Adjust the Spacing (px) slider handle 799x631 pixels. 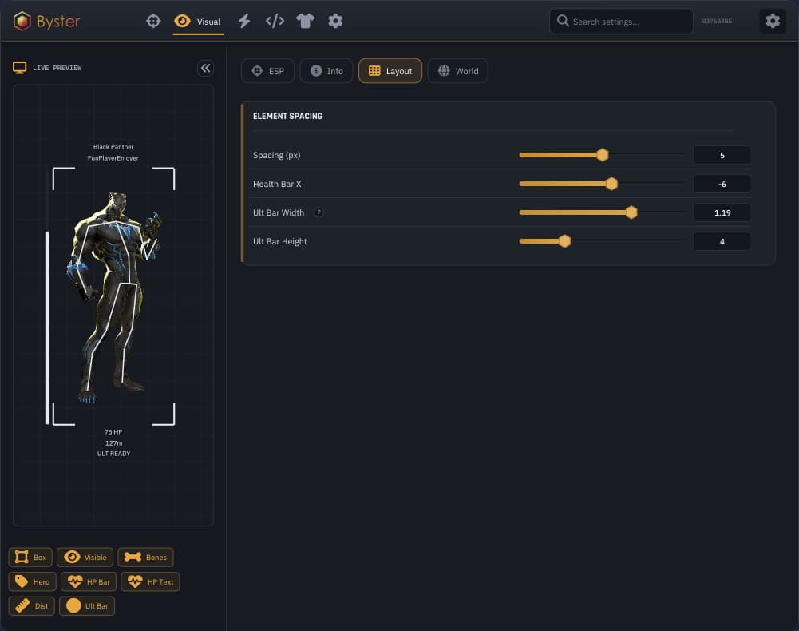click(603, 155)
